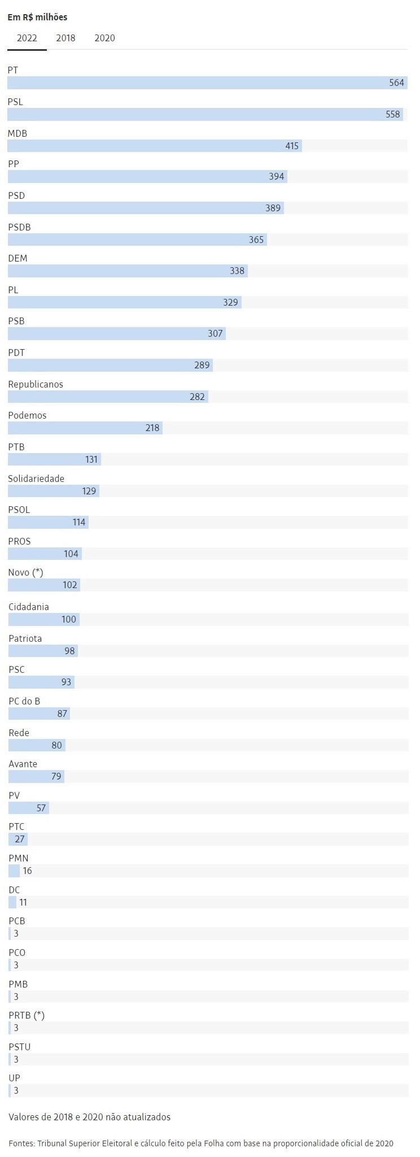
Task: Click the Republicanos bar showing 282
Action: coord(108,397)
